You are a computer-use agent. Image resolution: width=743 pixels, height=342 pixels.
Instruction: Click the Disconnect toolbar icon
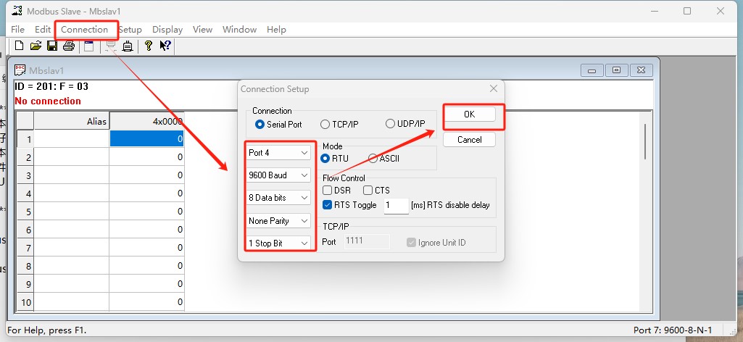(128, 46)
